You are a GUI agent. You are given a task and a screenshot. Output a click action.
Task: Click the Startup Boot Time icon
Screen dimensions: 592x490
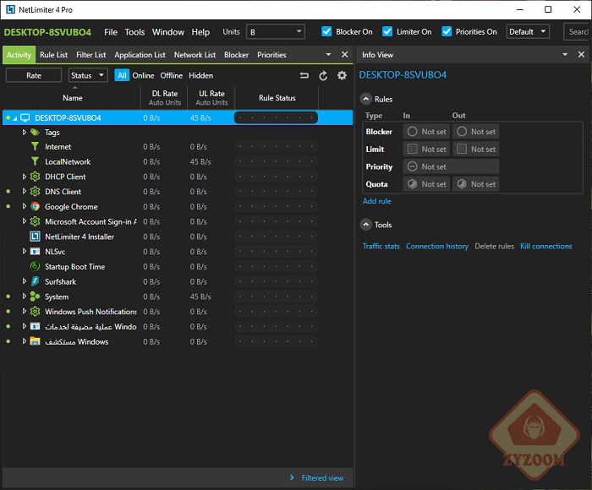point(36,266)
